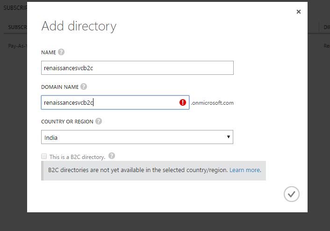Viewport: 330px width, 231px height.
Task: Click the help icon beside DOMAIN NAME
Action: coord(84,87)
